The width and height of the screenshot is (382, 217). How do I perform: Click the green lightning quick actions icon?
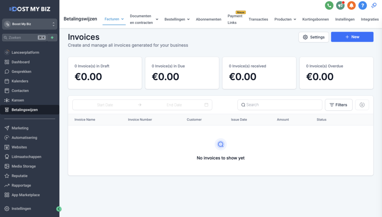52,38
